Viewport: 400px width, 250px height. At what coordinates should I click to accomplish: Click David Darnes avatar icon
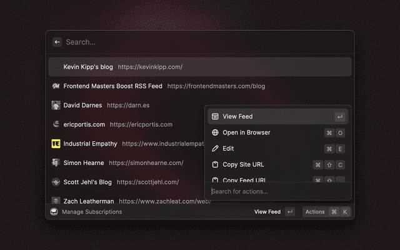coord(56,106)
